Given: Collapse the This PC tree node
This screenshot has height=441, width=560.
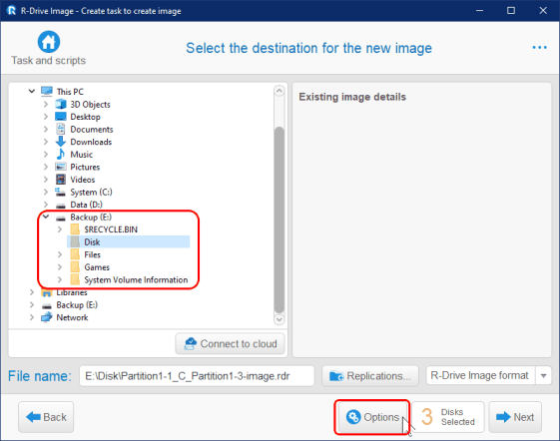Looking at the screenshot, I should click(31, 92).
